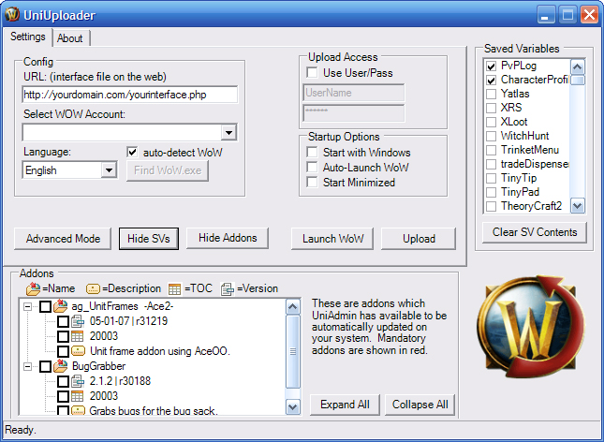Click Saved Variables list scroll down arrow
Screen dimensions: 604x442
pos(577,206)
